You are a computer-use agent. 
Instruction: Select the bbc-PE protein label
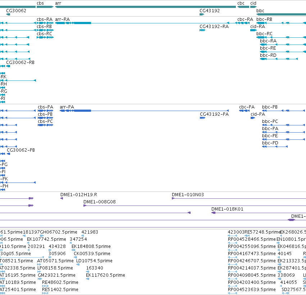pos(270,136)
